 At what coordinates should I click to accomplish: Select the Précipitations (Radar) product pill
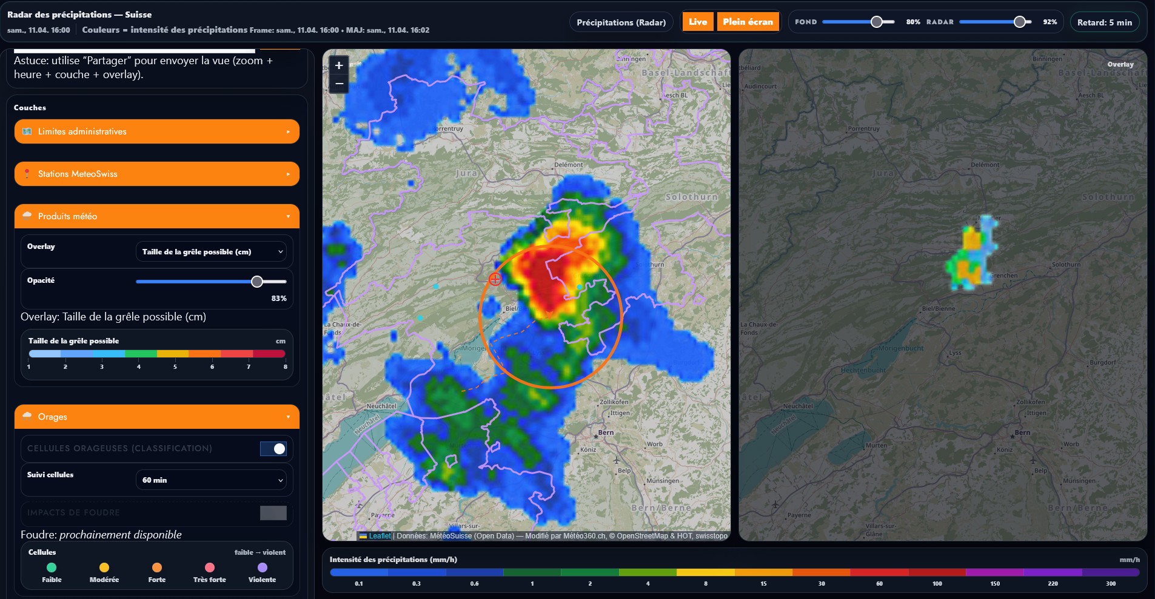621,22
